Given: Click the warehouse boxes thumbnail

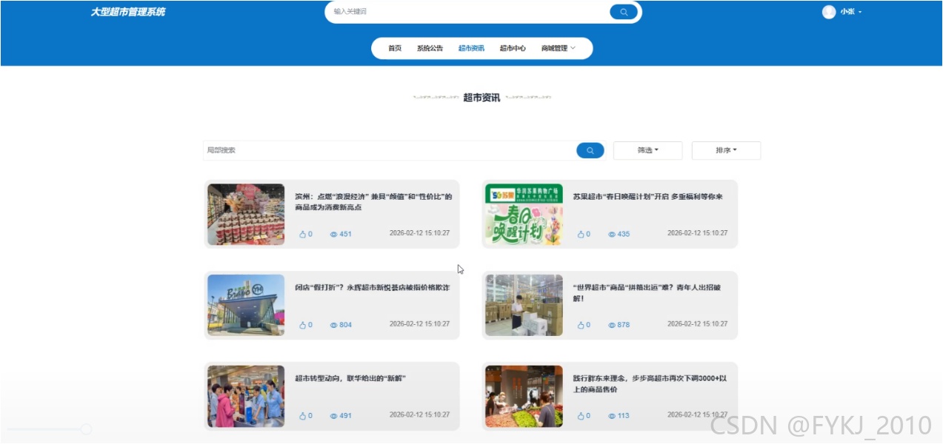Looking at the screenshot, I should [524, 306].
